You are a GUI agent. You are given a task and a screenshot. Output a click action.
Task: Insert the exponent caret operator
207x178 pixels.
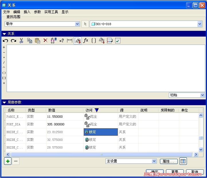tap(4, 67)
